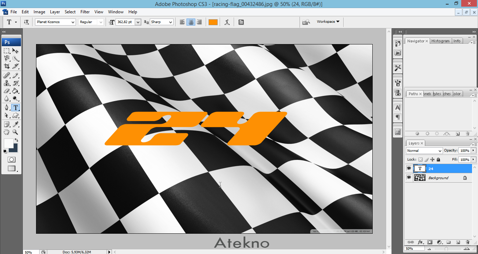Viewport: 478px width, 254px height.
Task: Hide the 24 text layer
Action: [x=409, y=168]
